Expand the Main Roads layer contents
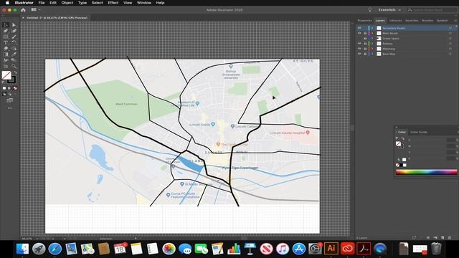The height and width of the screenshot is (258, 459). pos(373,34)
